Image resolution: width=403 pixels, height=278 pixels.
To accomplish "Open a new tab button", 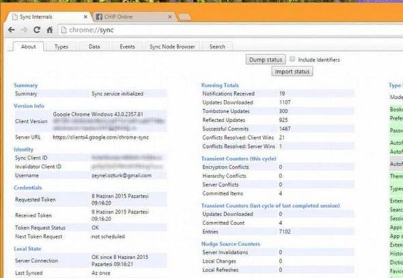I will click(x=184, y=17).
